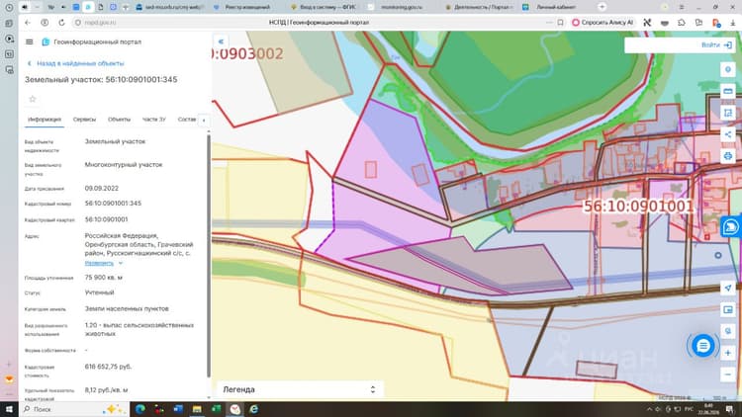The width and height of the screenshot is (742, 417).
Task: Open the browser extensions puzzle icon
Action: 682,22
